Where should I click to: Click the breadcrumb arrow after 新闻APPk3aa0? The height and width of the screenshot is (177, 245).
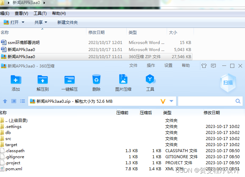44,3
